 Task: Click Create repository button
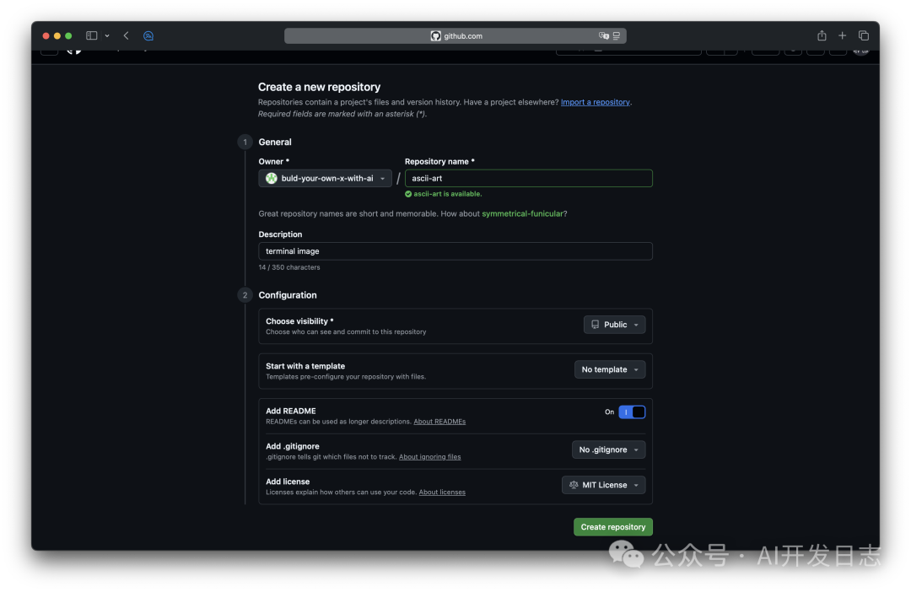point(613,527)
